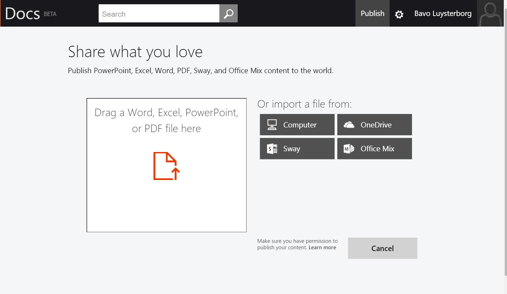Focus the Search input field
The height and width of the screenshot is (294, 507).
pyautogui.click(x=159, y=13)
